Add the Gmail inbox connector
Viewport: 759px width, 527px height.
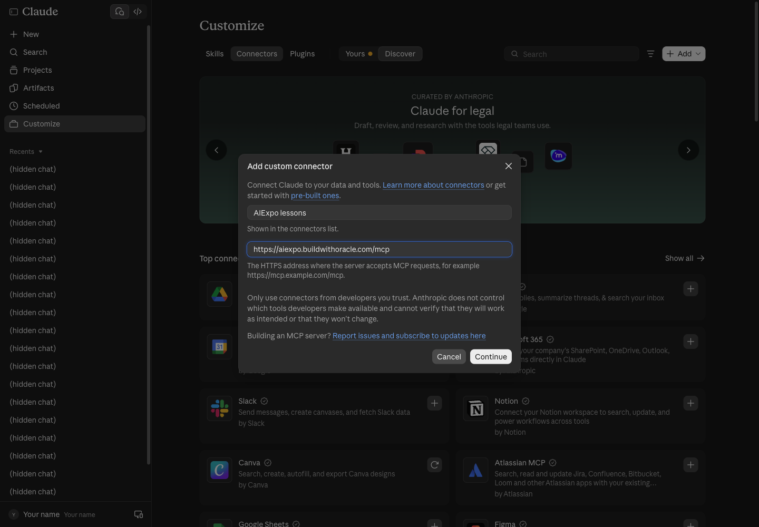click(x=690, y=289)
